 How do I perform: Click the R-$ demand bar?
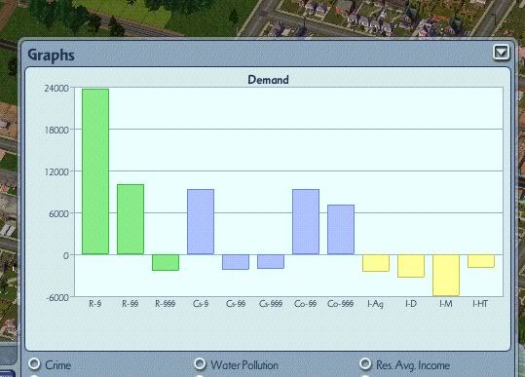pos(95,171)
